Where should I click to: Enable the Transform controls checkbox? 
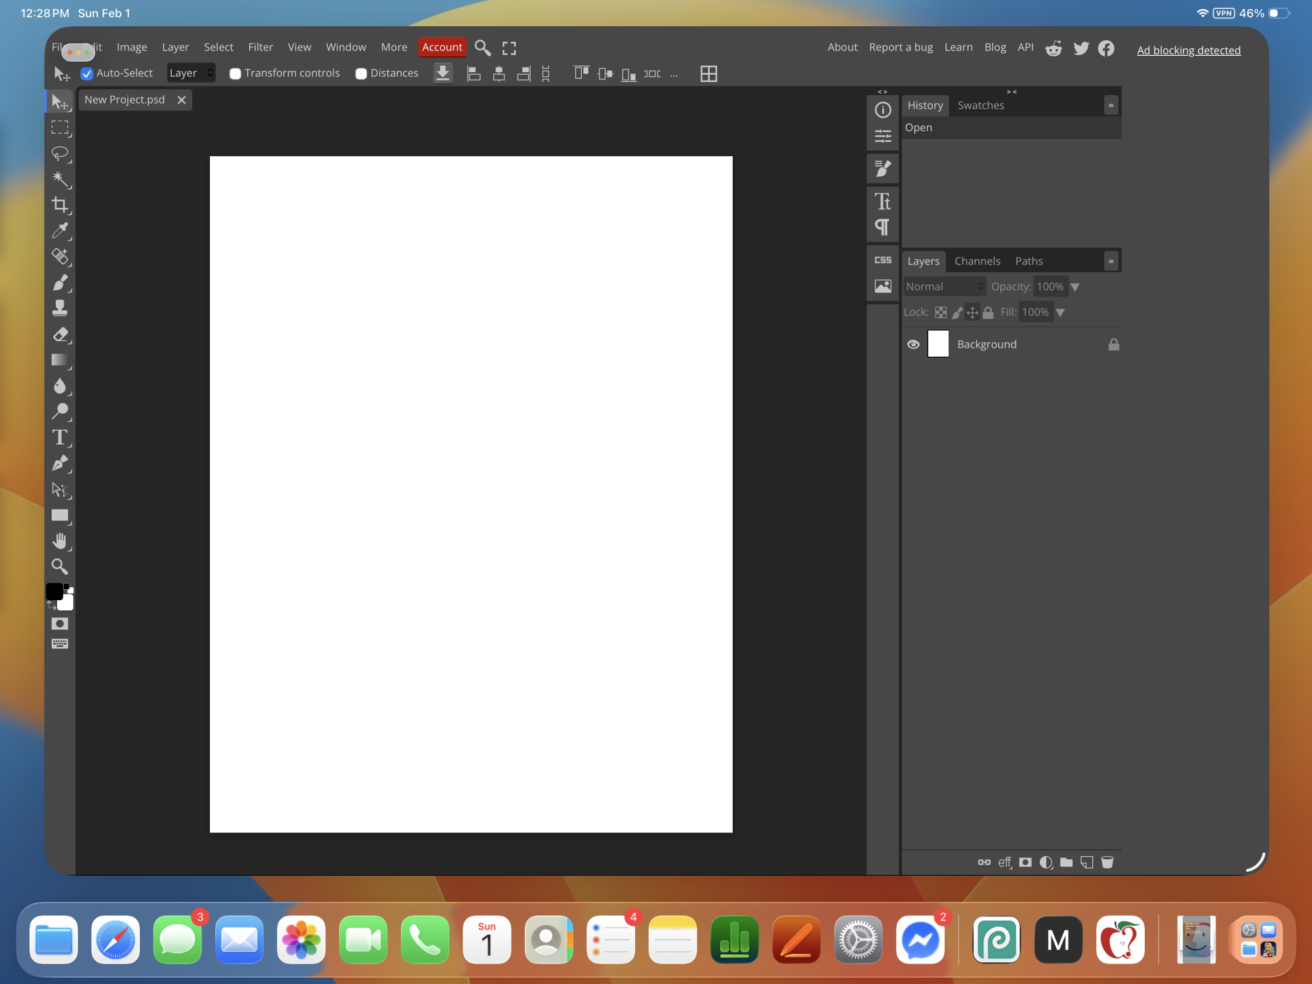[235, 73]
